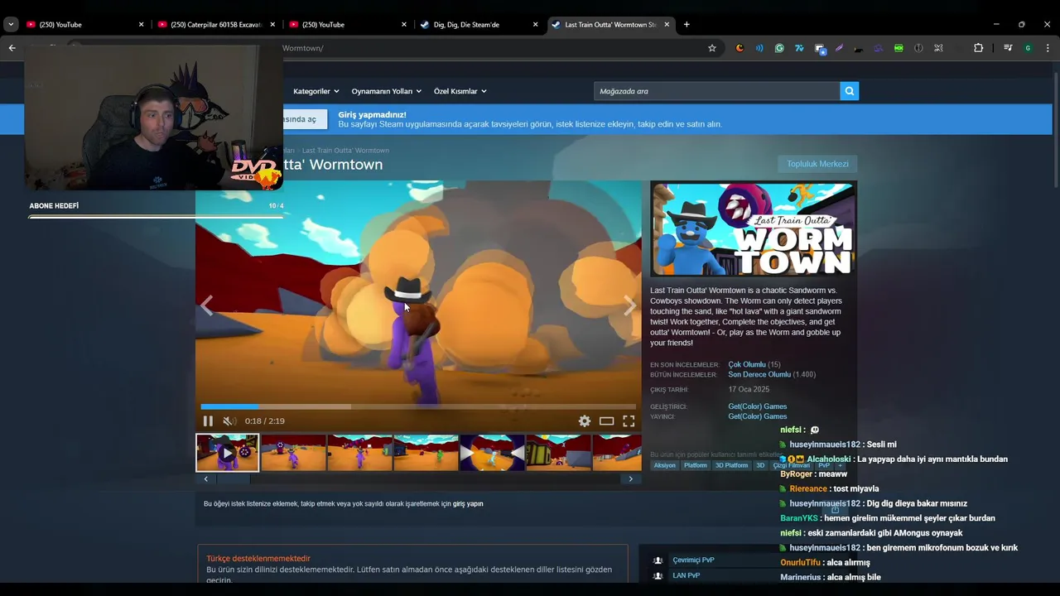Screen dimensions: 1060x596
Task: Click the Last Train Outta' Wormtown breadcrumb
Action: point(345,150)
